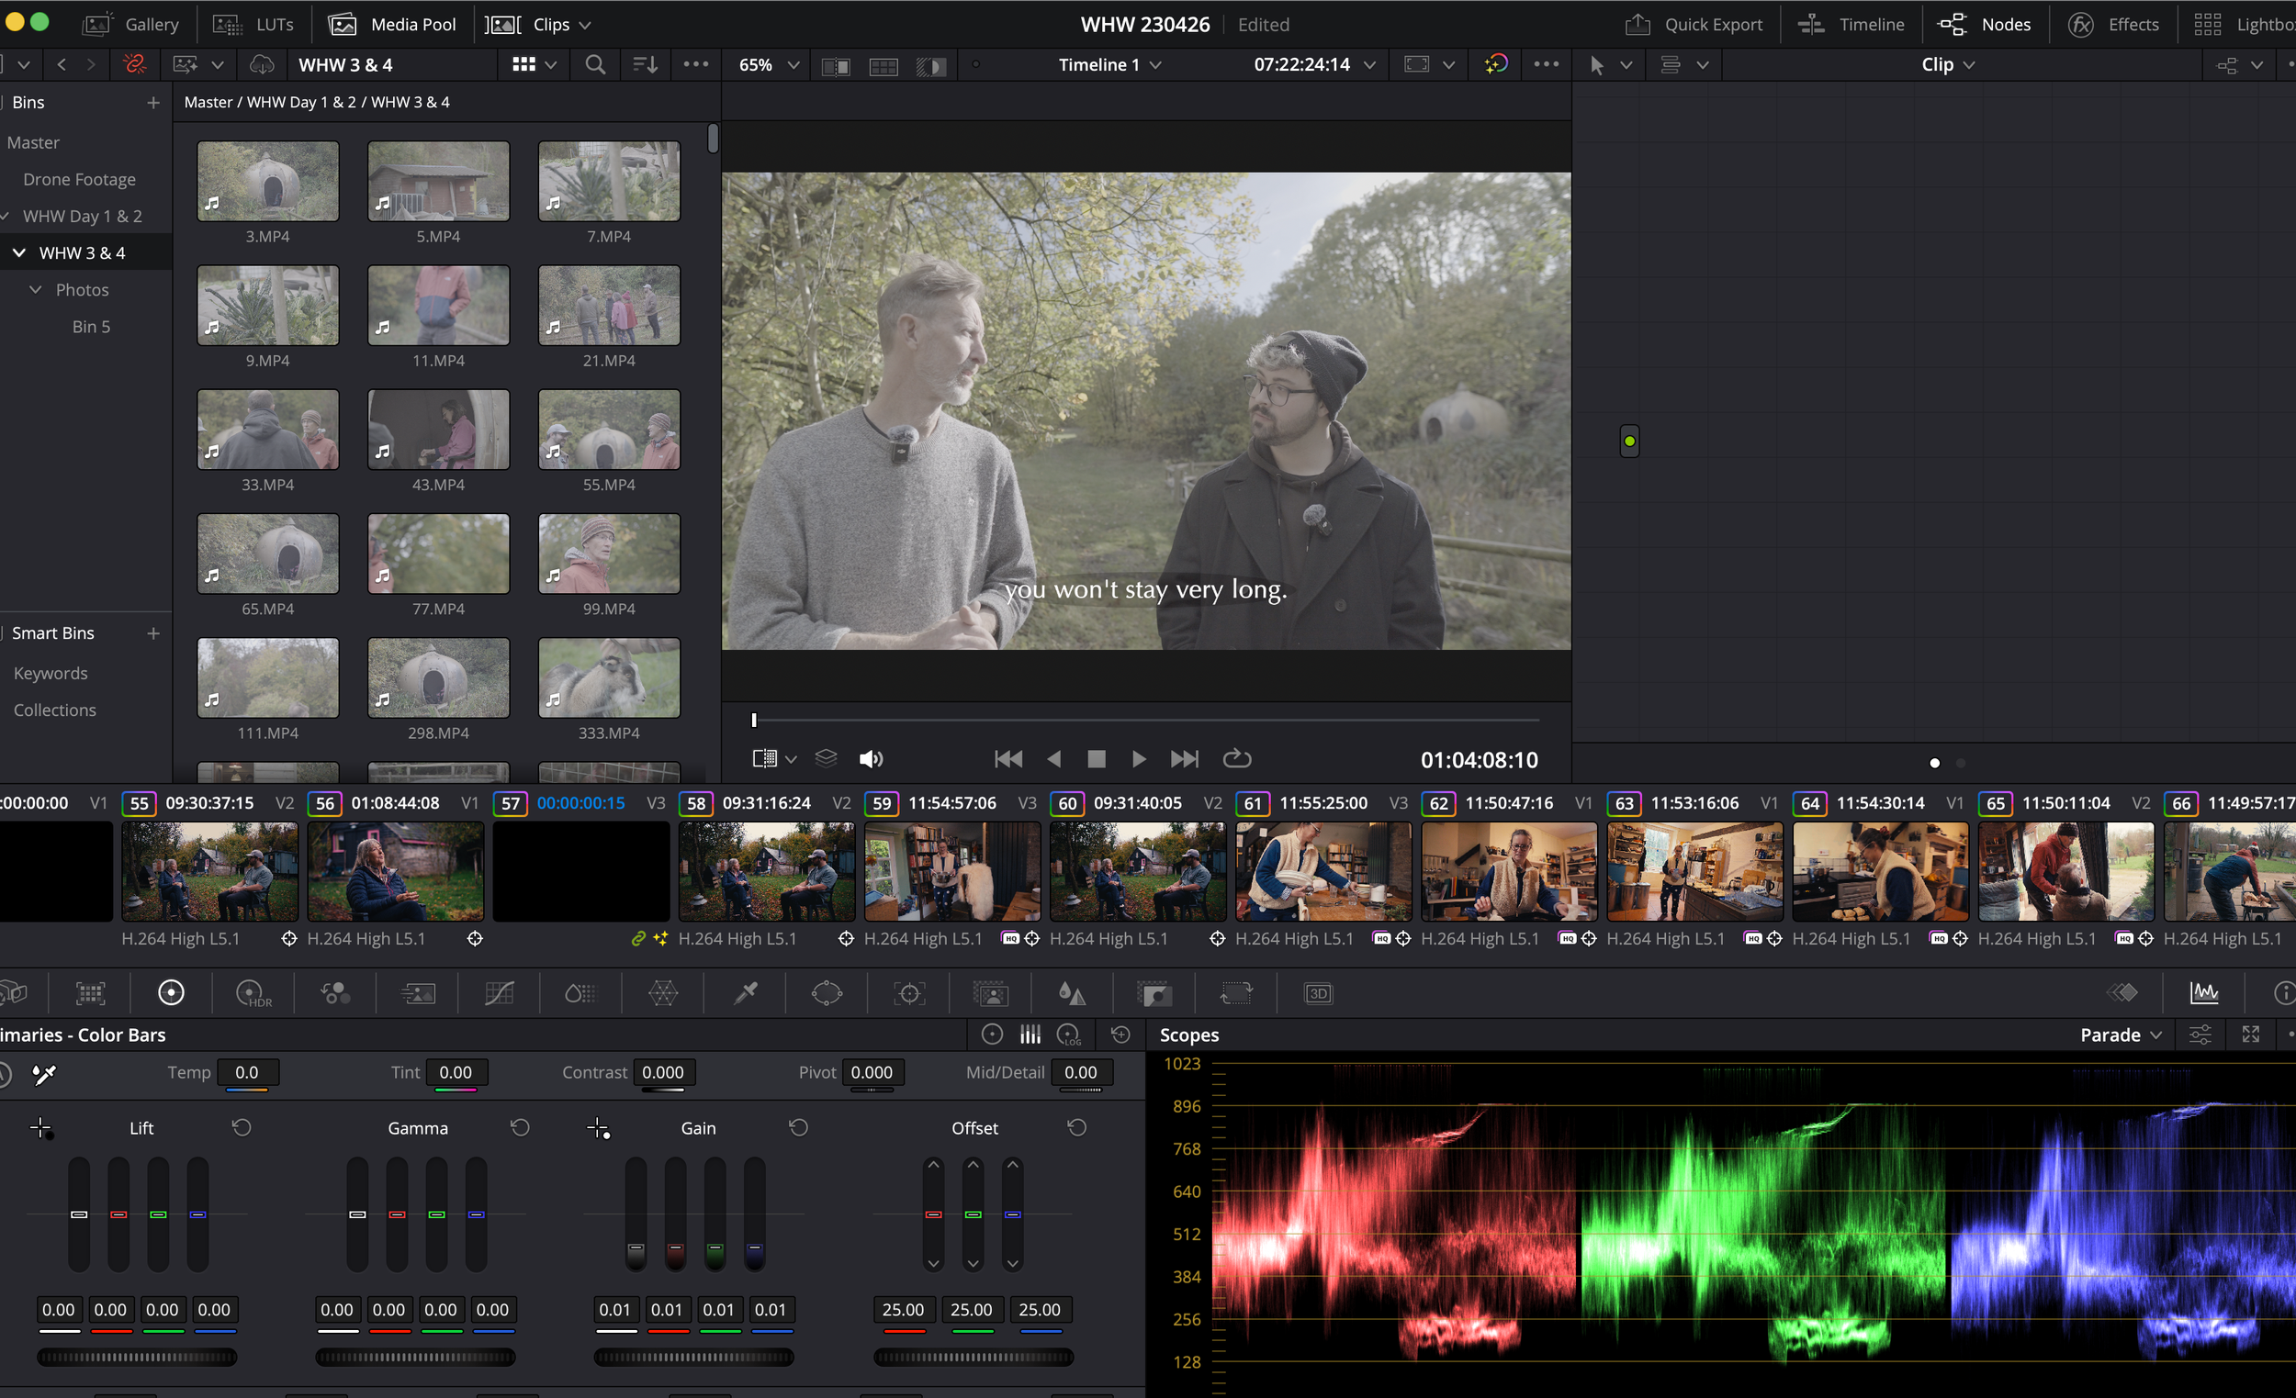The width and height of the screenshot is (2296, 1398).
Task: Select the white balance picker beside Temp
Action: (44, 1074)
